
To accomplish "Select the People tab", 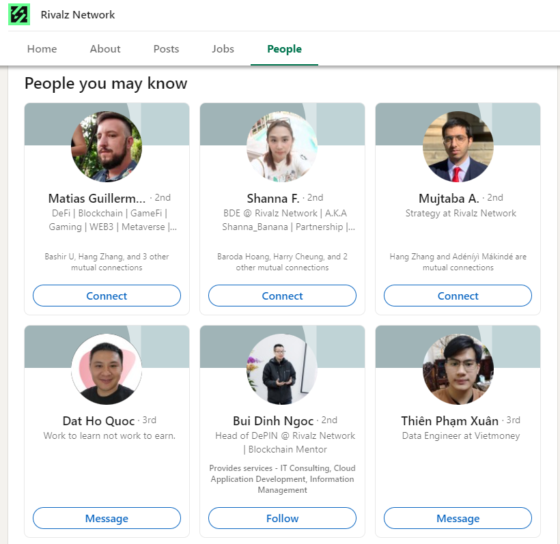I will click(x=284, y=49).
